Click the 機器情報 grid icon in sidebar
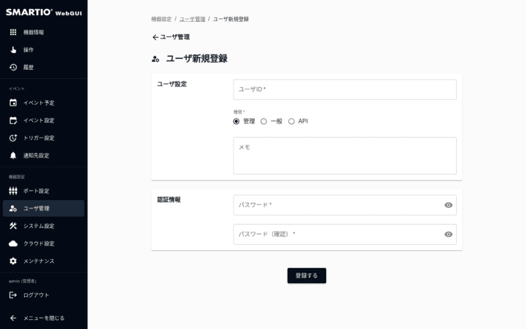 tap(13, 32)
